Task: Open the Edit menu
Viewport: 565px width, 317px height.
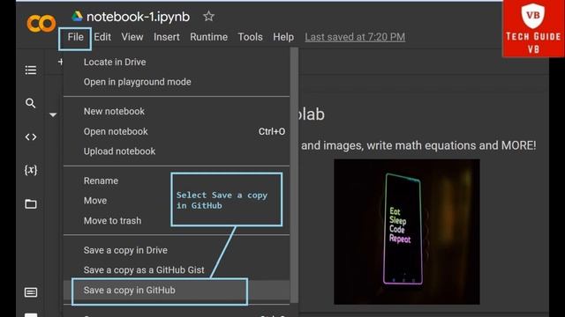Action: tap(102, 37)
